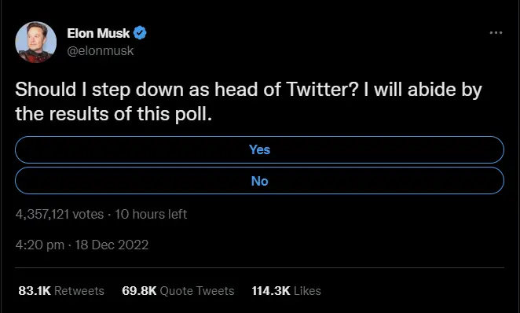Click the 83.1K retweet number
This screenshot has height=313, width=520.
pos(35,291)
